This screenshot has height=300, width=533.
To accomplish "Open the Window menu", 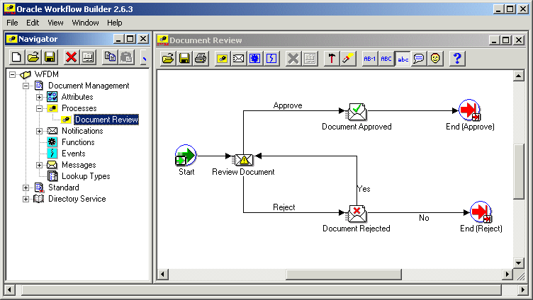I will pos(85,23).
